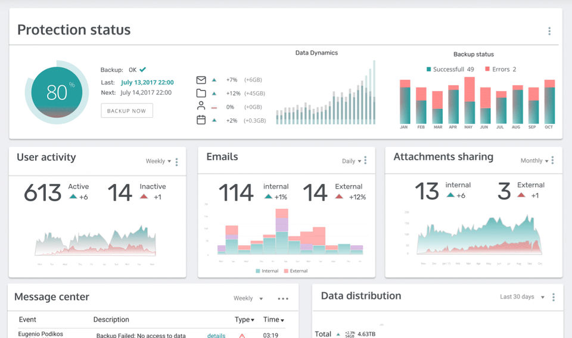Open the Message center ellipsis menu

[282, 299]
